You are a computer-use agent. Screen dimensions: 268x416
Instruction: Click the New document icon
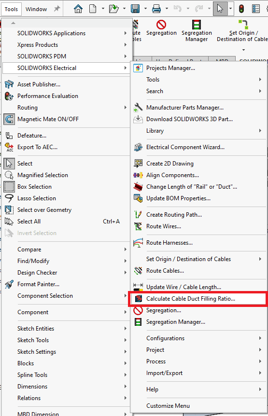tap(93, 9)
